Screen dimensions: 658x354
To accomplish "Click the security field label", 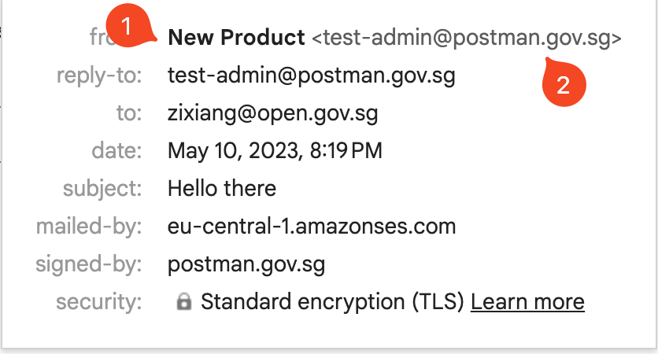I will [99, 302].
